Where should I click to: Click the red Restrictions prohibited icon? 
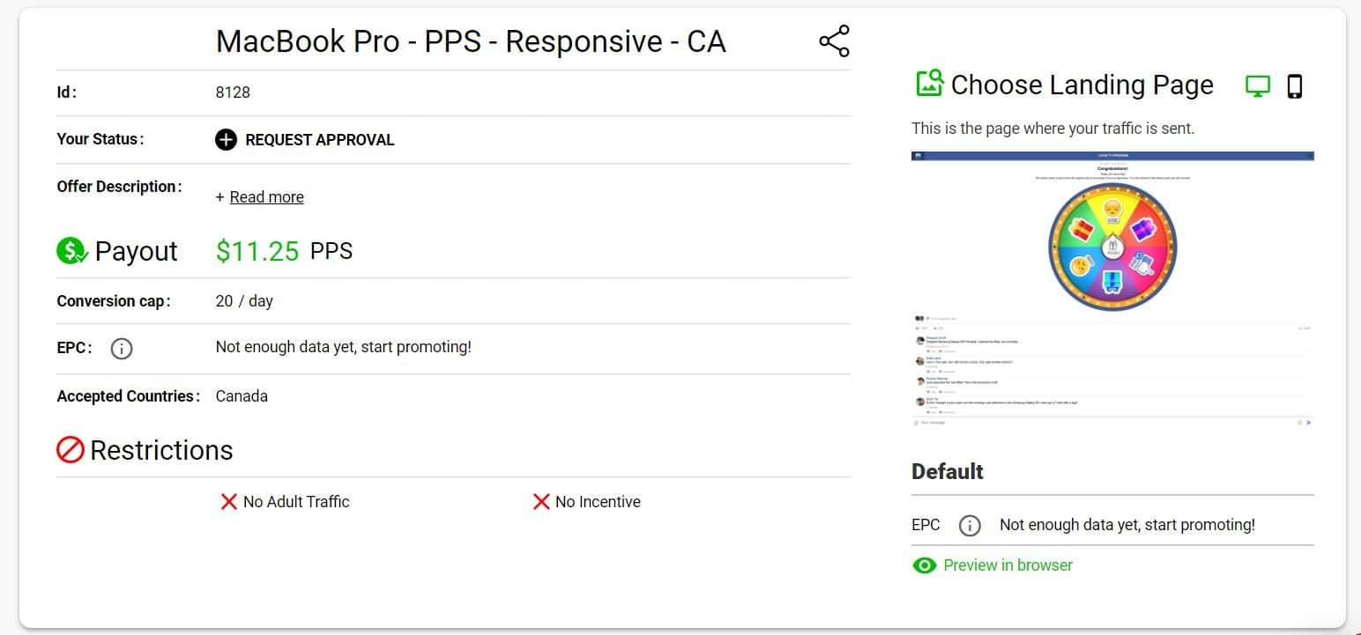coord(70,450)
